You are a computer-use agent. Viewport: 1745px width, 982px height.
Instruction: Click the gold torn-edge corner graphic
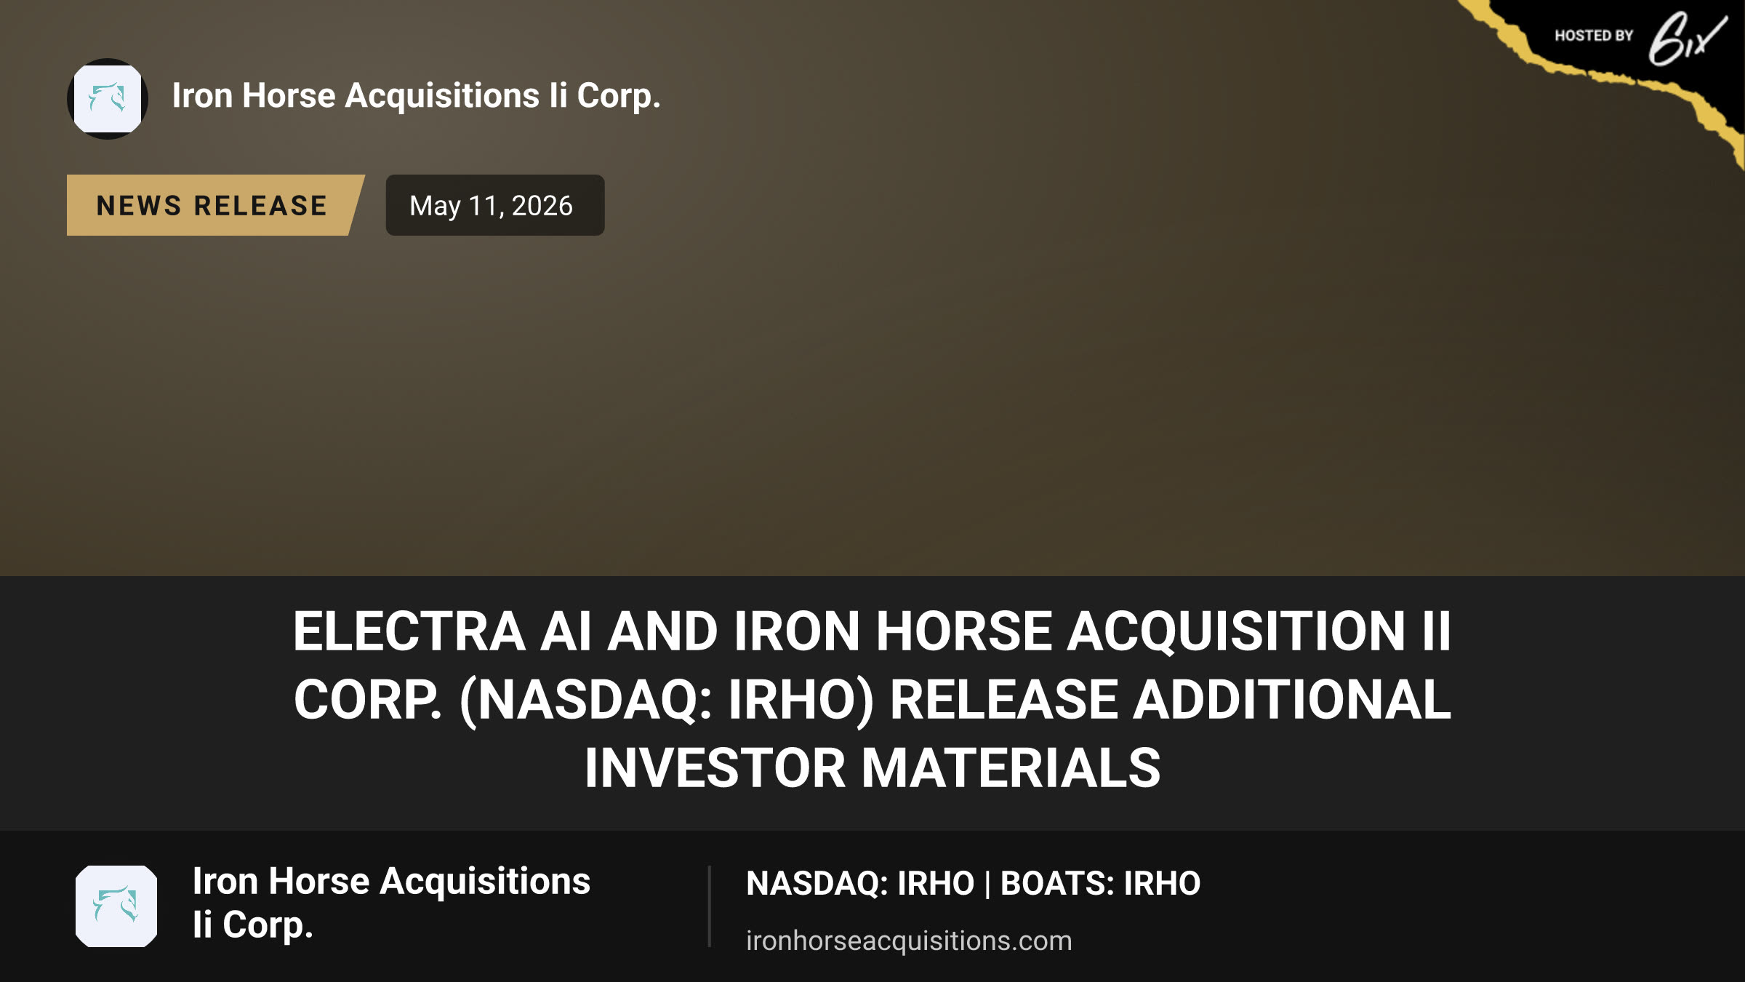(1600, 73)
